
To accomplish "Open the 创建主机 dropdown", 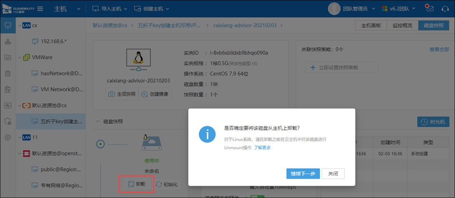I will (152, 9).
